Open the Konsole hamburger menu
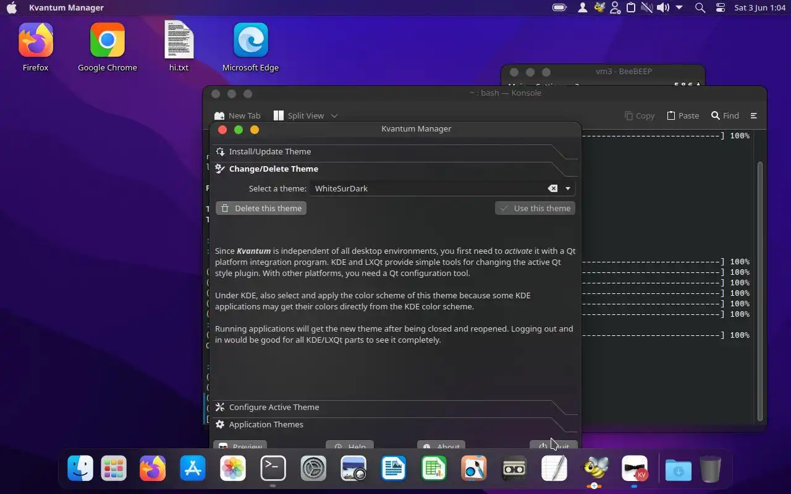This screenshot has width=791, height=494. pyautogui.click(x=754, y=115)
